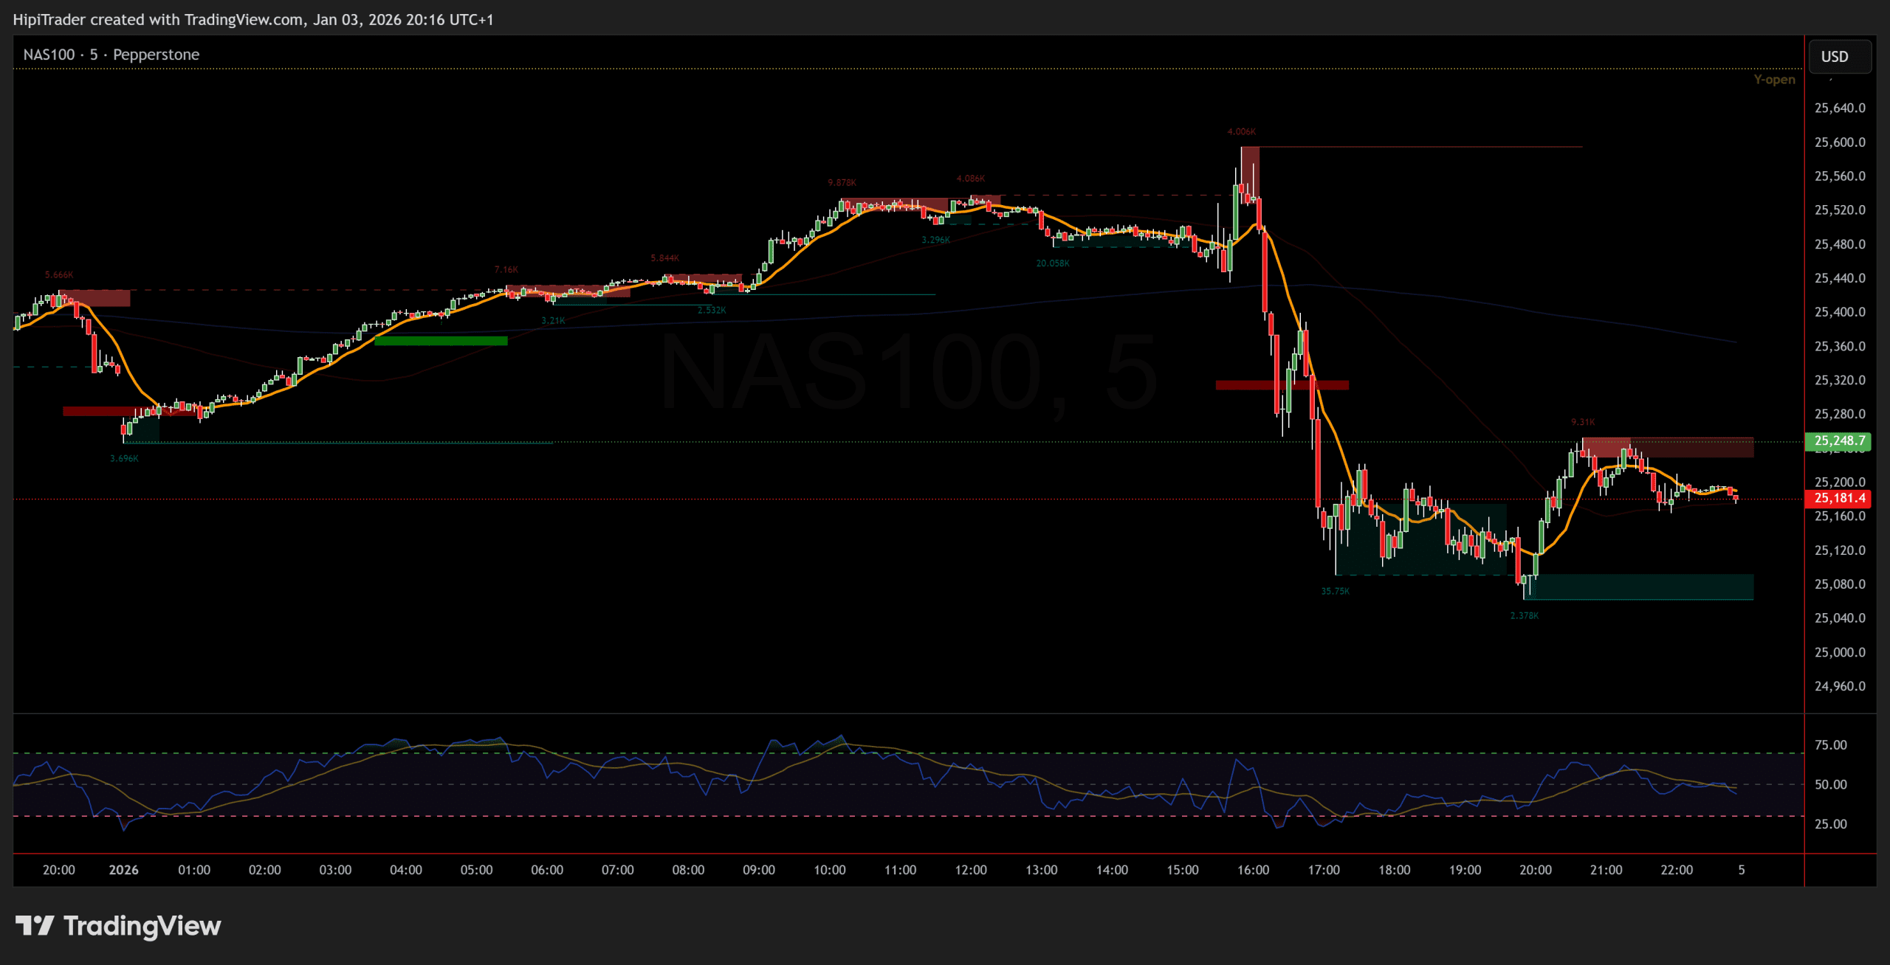Click the 20.058K demand zone label
Viewport: 1890px width, 965px height.
click(1052, 263)
